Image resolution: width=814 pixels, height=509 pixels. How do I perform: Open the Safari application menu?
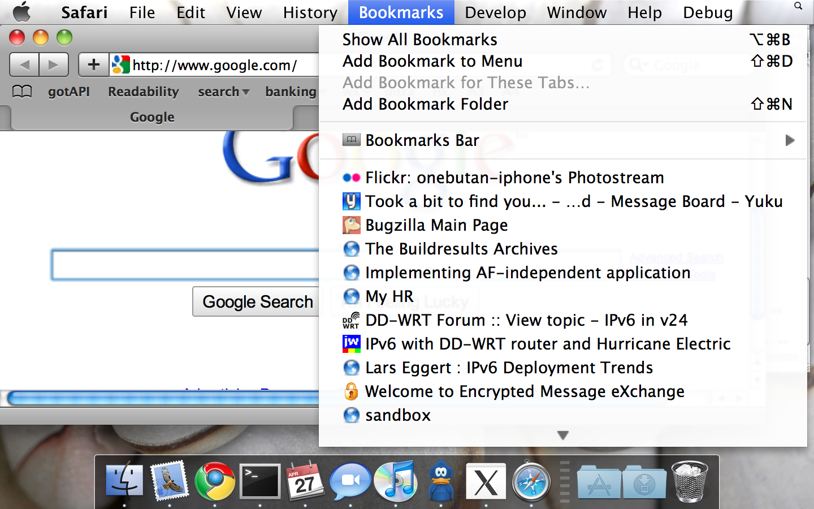click(84, 12)
